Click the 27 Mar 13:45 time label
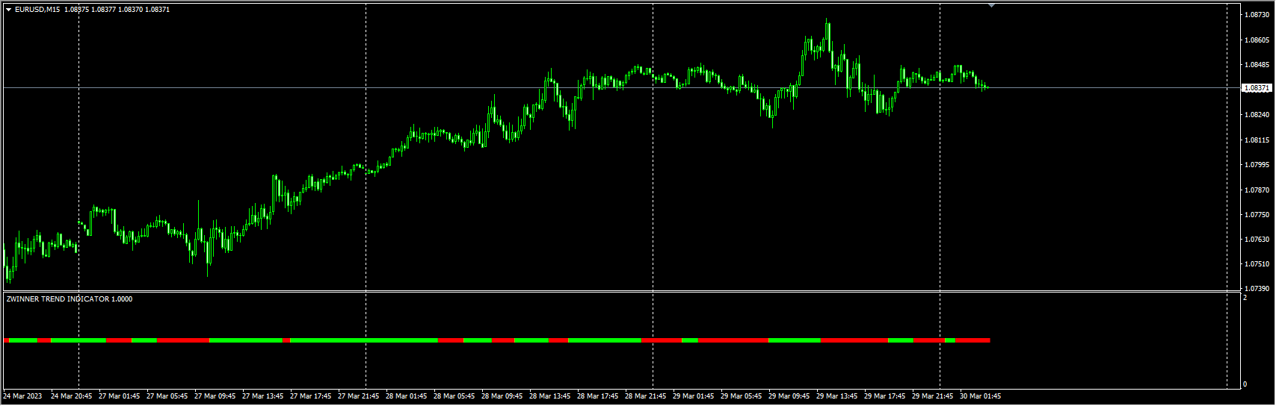 pos(263,396)
